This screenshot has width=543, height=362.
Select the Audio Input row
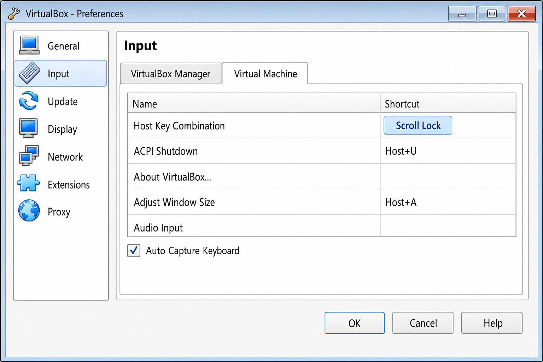(322, 226)
